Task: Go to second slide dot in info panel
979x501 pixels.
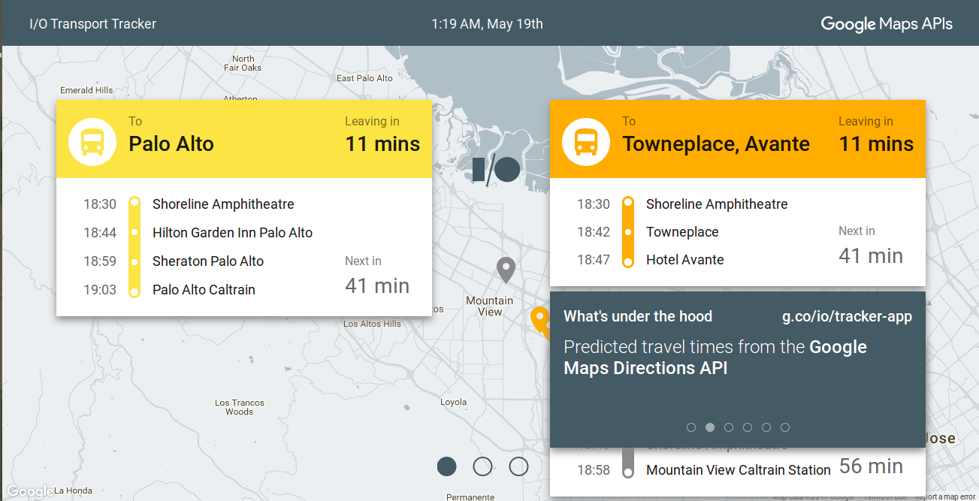Action: pos(710,427)
